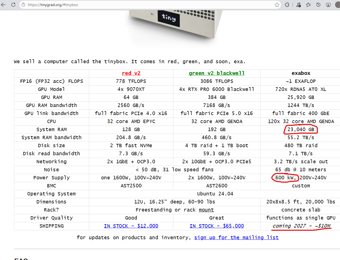This screenshot has width=340, height=260.
Task: Select the 1244 TB/s cell
Action: pos(301,105)
